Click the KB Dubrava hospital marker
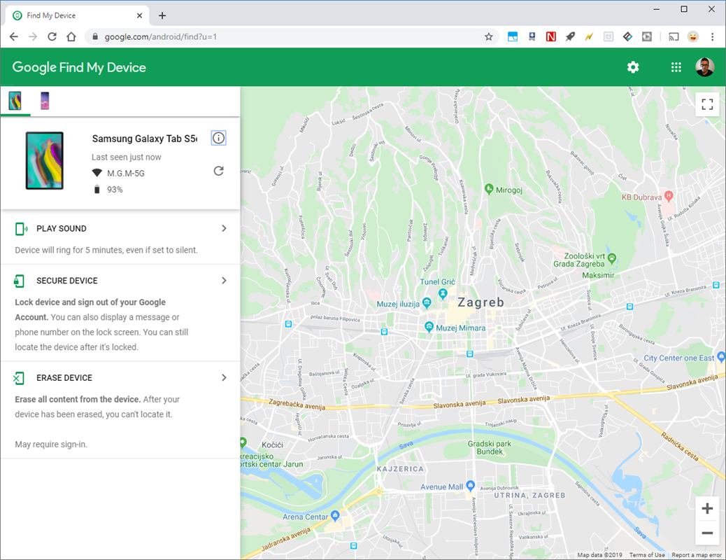 tap(668, 196)
